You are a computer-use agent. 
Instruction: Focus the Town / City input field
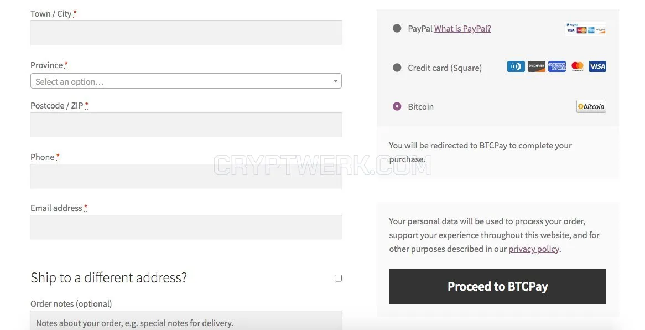(x=186, y=33)
